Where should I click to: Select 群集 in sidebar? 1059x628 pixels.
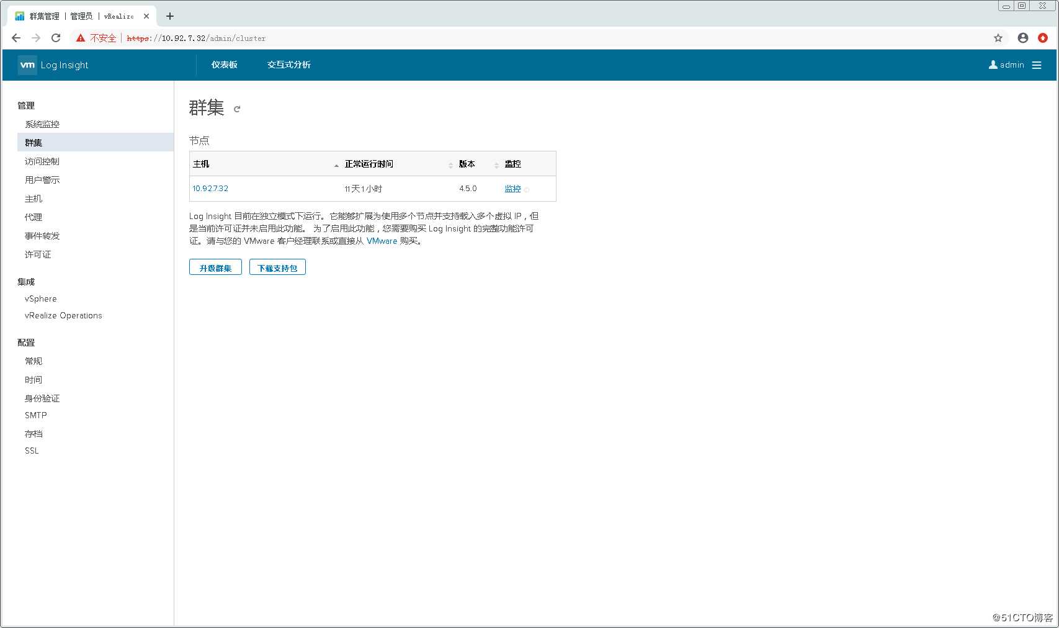coord(96,142)
